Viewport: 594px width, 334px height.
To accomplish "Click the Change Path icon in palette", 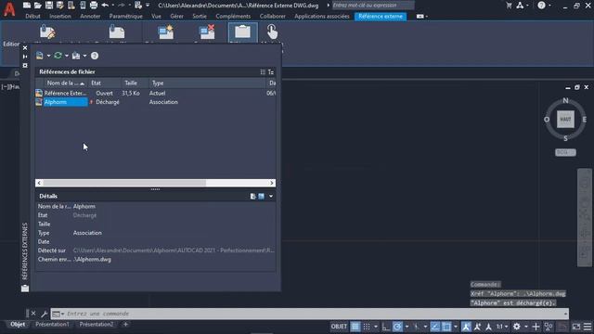I will tap(76, 56).
